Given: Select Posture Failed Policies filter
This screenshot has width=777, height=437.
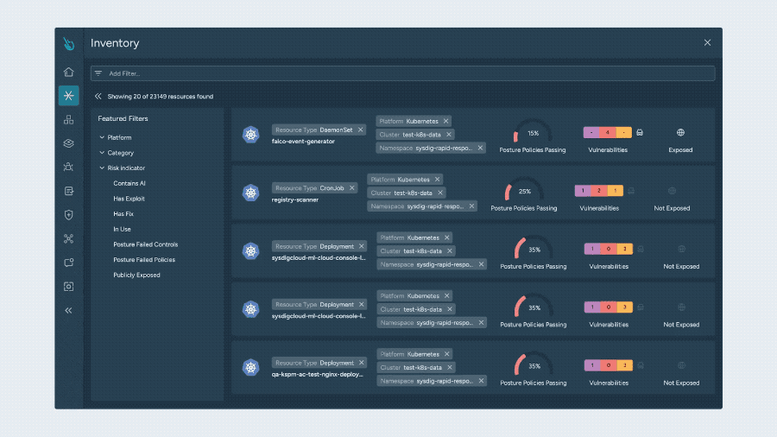Looking at the screenshot, I should (144, 260).
